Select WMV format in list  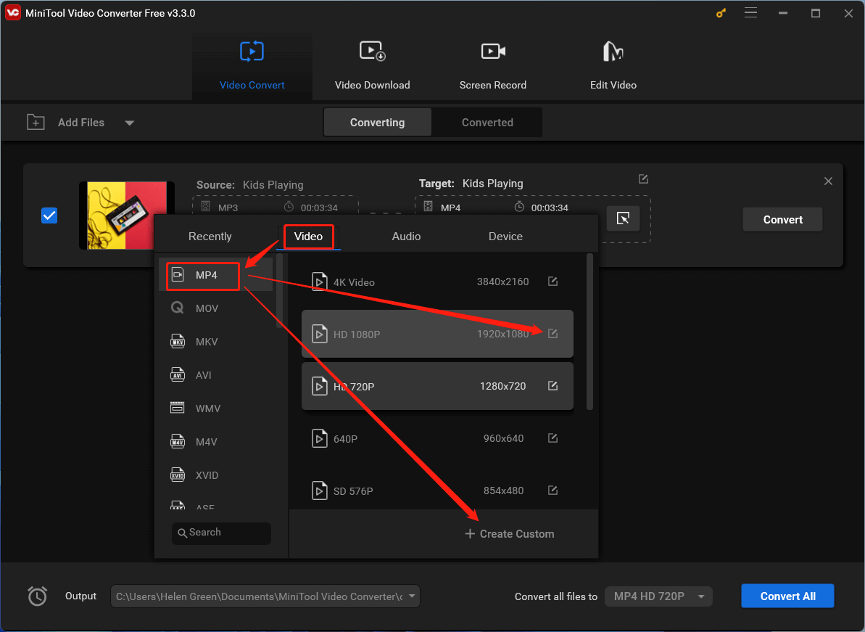click(215, 409)
